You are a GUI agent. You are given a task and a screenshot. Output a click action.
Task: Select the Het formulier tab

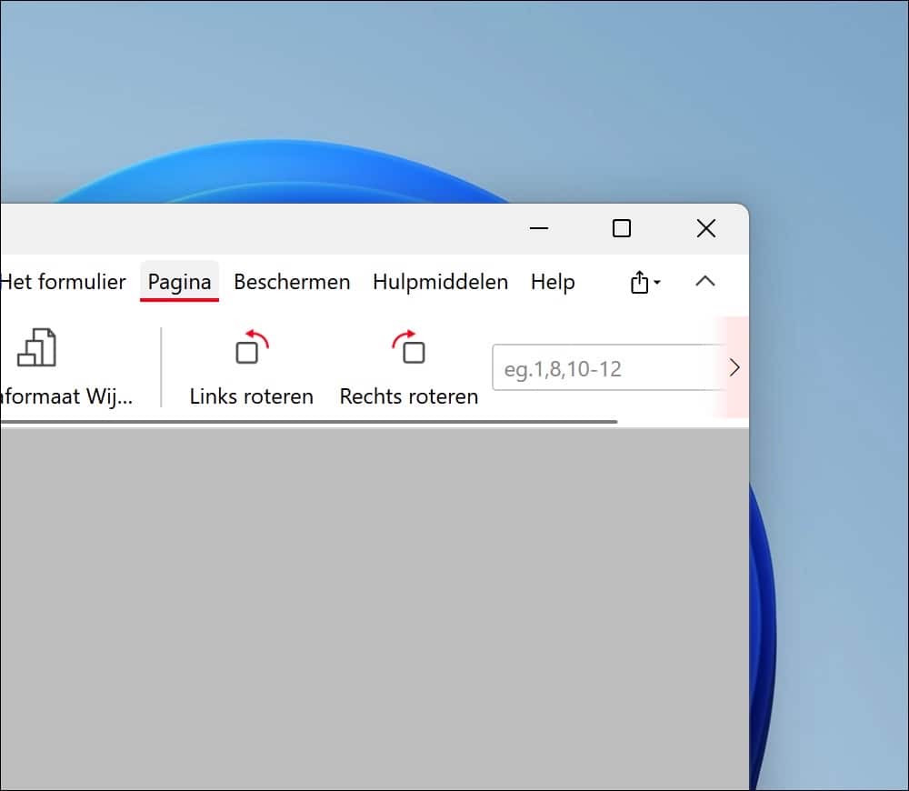pos(63,282)
